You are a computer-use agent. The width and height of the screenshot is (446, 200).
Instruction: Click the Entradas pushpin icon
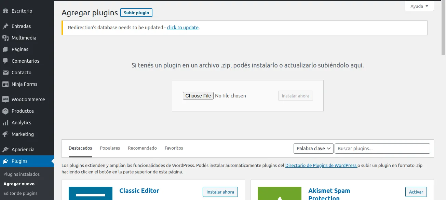[x=5, y=26]
